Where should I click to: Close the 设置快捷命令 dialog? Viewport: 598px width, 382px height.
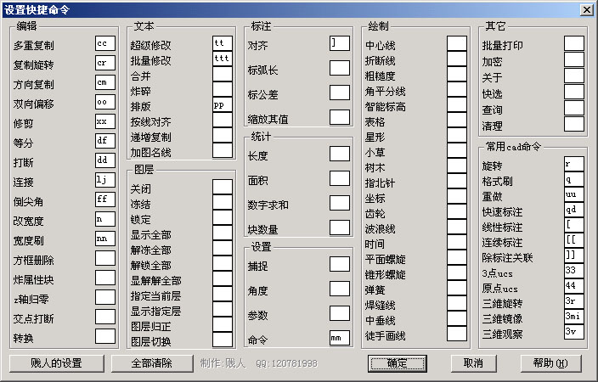pos(586,9)
